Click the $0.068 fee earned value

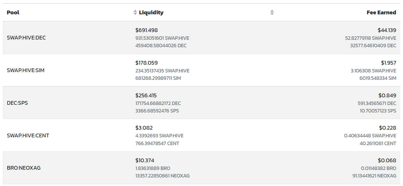(387, 161)
